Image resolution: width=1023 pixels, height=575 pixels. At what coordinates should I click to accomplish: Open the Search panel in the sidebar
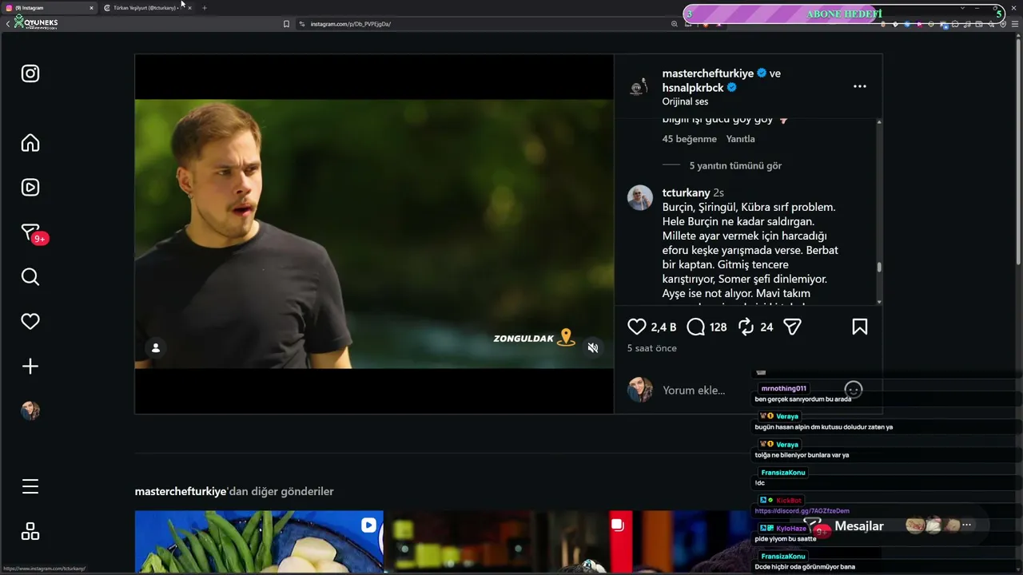click(x=30, y=277)
